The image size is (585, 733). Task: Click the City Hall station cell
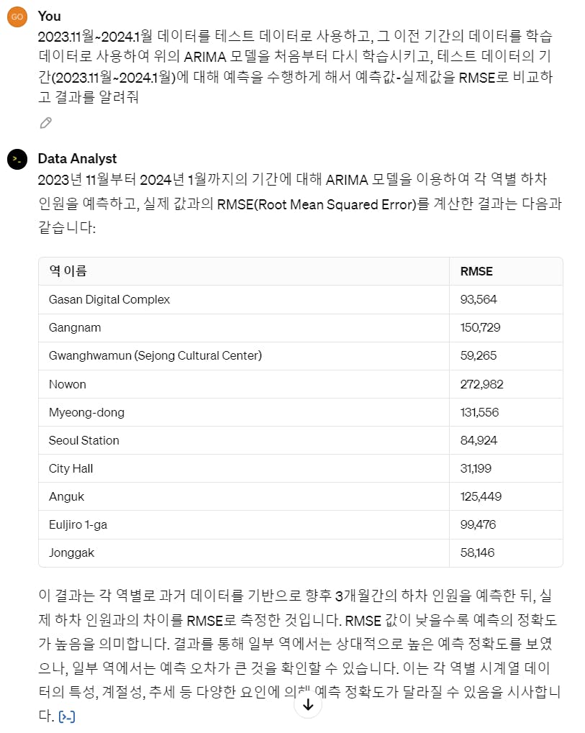(71, 468)
